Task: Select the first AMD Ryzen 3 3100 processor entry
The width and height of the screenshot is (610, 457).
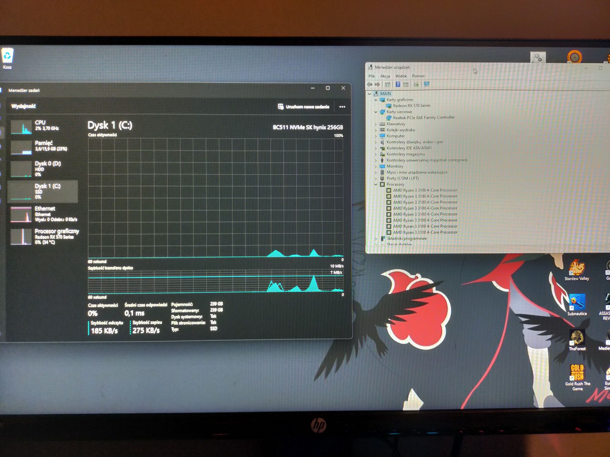Action: (x=425, y=190)
